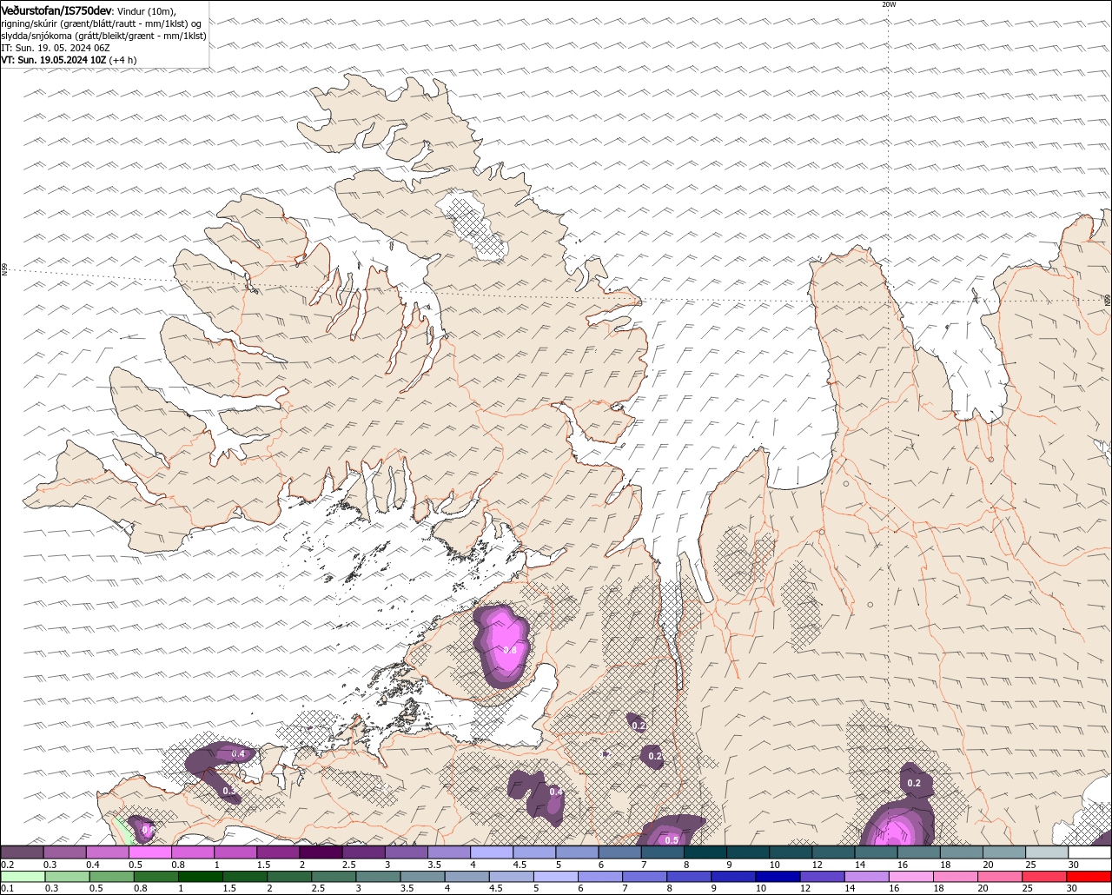Click the 'Veðurstofan/IS750dev' title text
The height and width of the screenshot is (895, 1112).
point(56,10)
